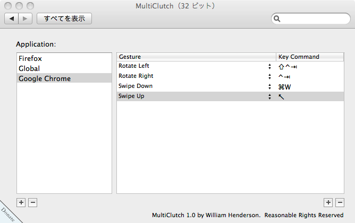The height and width of the screenshot is (223, 355).
Task: Sort by the Key Command column header
Action: 310,57
